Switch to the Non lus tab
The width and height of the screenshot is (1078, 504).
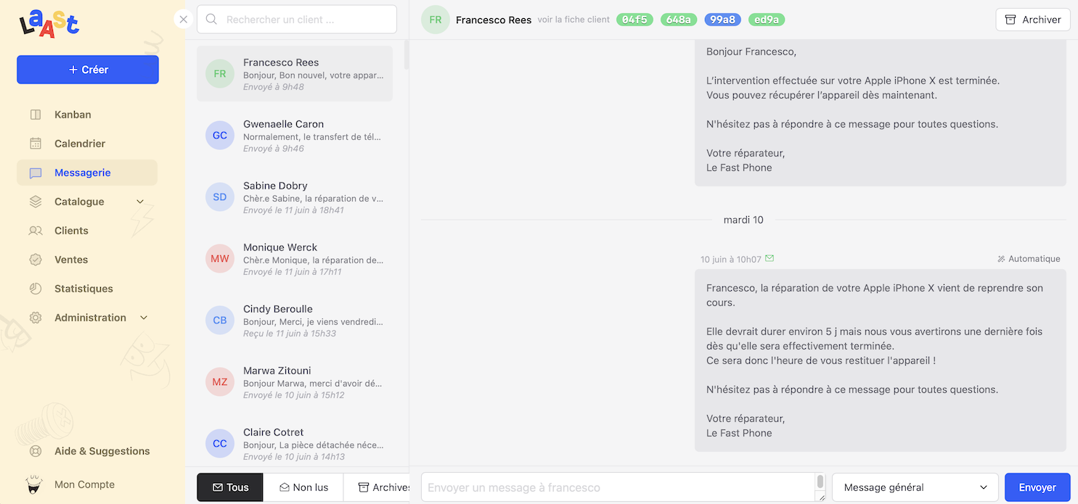point(303,487)
